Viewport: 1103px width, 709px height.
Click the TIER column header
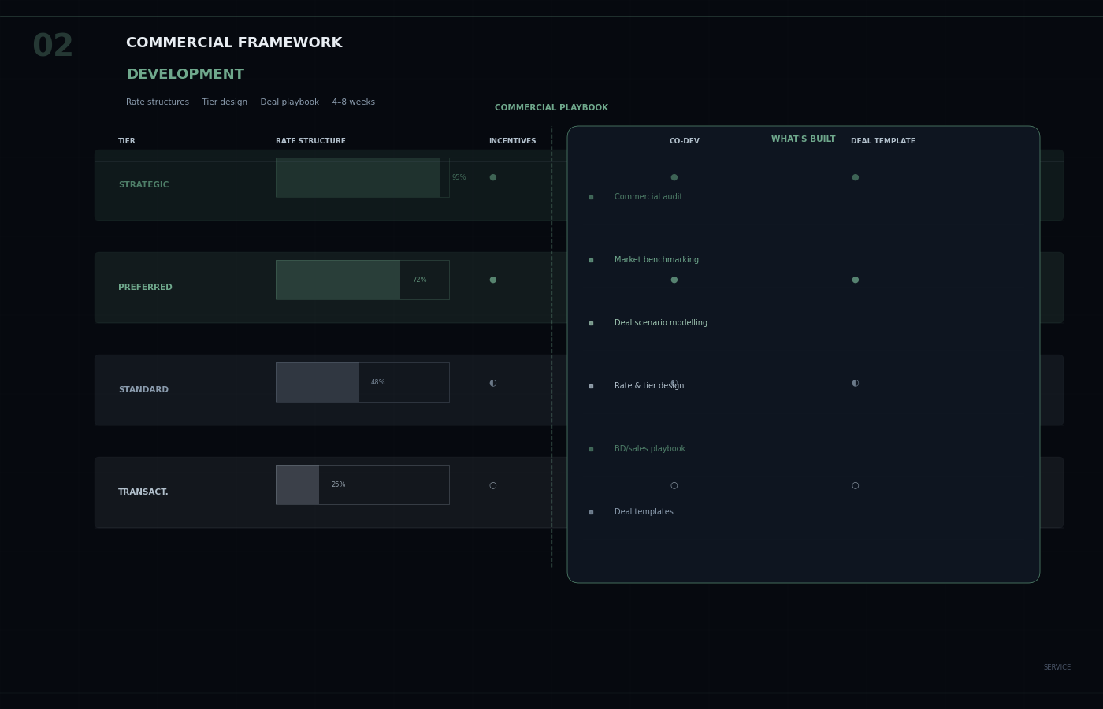[127, 141]
